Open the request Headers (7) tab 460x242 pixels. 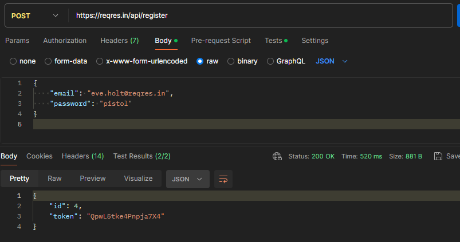pos(120,41)
